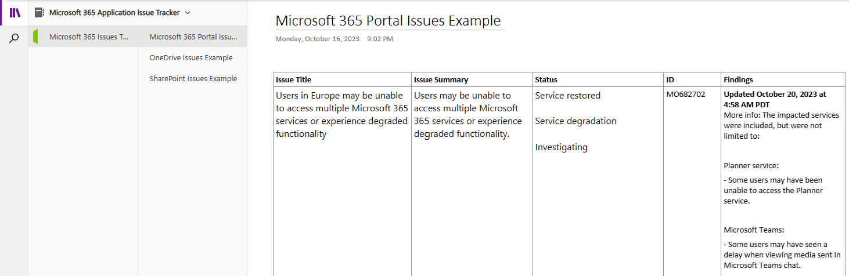Click the 'Service restored' status text
Image resolution: width=849 pixels, height=276 pixels.
(568, 95)
